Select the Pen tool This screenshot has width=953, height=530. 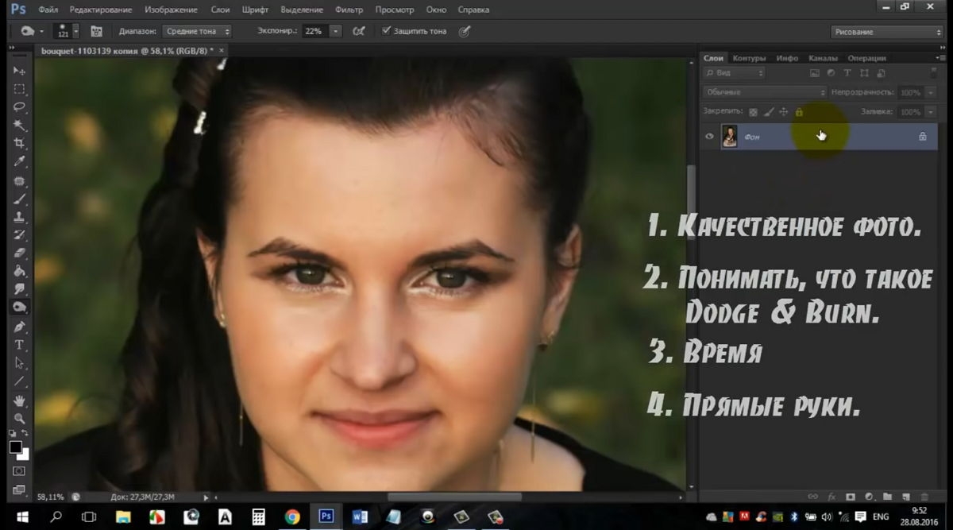click(20, 327)
